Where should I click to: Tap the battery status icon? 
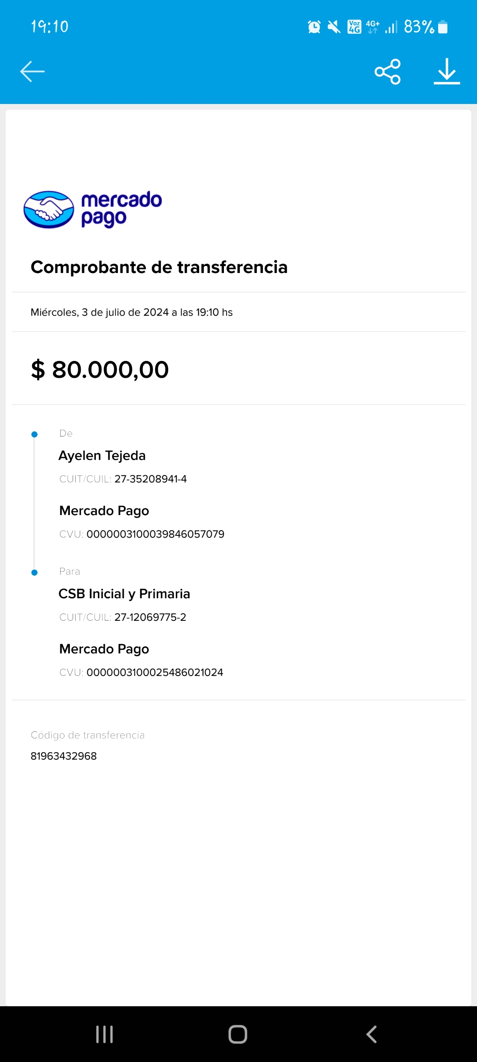point(443,27)
